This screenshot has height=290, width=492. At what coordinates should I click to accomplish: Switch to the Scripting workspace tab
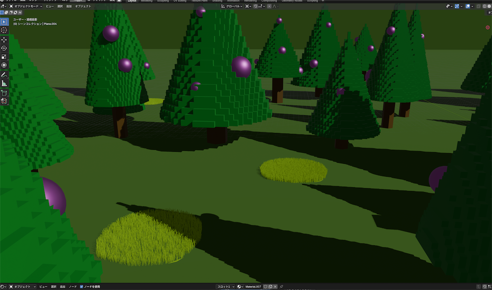point(312,1)
